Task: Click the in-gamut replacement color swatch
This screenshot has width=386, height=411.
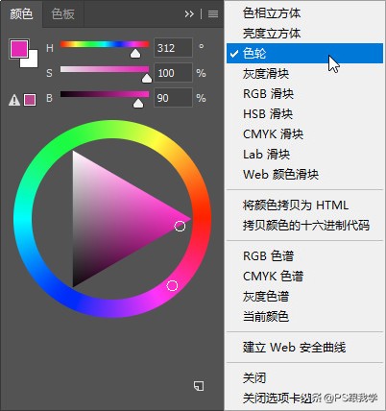Action: click(x=30, y=100)
